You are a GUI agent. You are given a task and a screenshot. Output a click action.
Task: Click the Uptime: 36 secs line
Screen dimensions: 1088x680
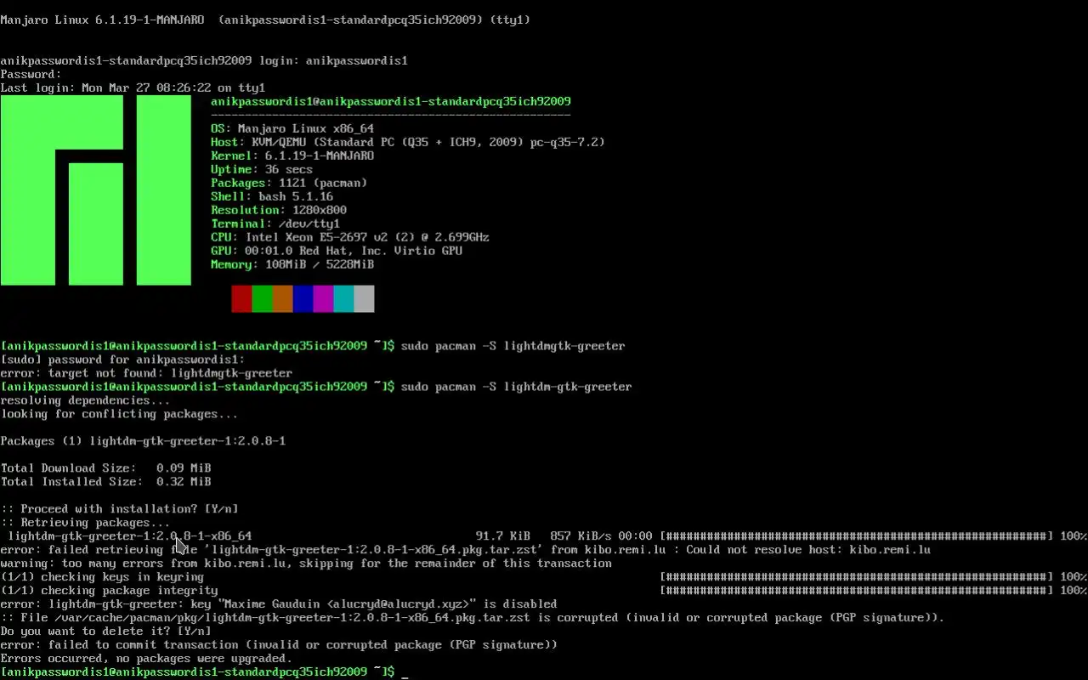click(x=262, y=169)
